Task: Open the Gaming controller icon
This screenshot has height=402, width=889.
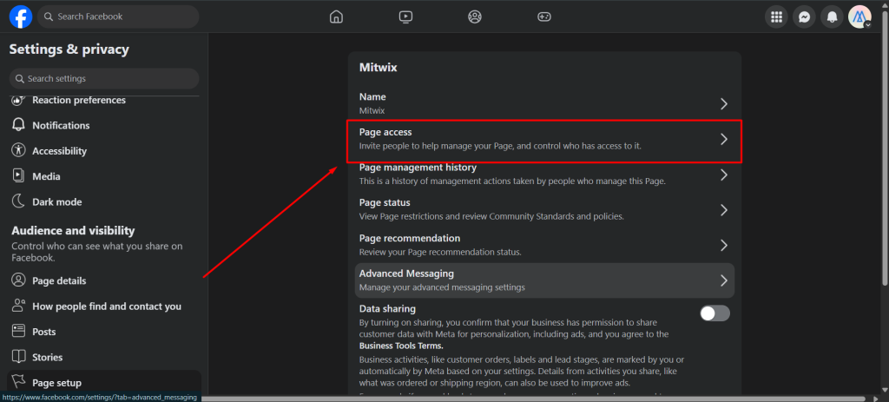Action: click(543, 16)
